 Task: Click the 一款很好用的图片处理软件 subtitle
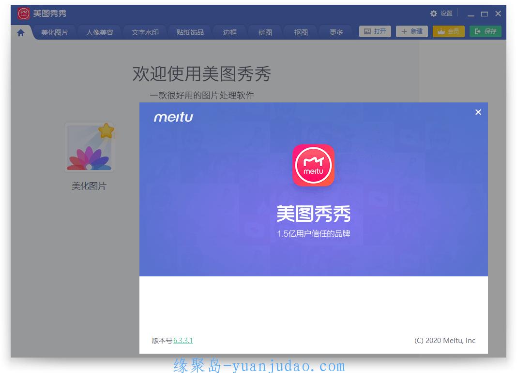201,96
